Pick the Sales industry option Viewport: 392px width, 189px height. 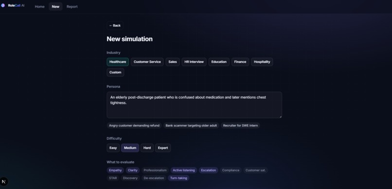pyautogui.click(x=173, y=62)
